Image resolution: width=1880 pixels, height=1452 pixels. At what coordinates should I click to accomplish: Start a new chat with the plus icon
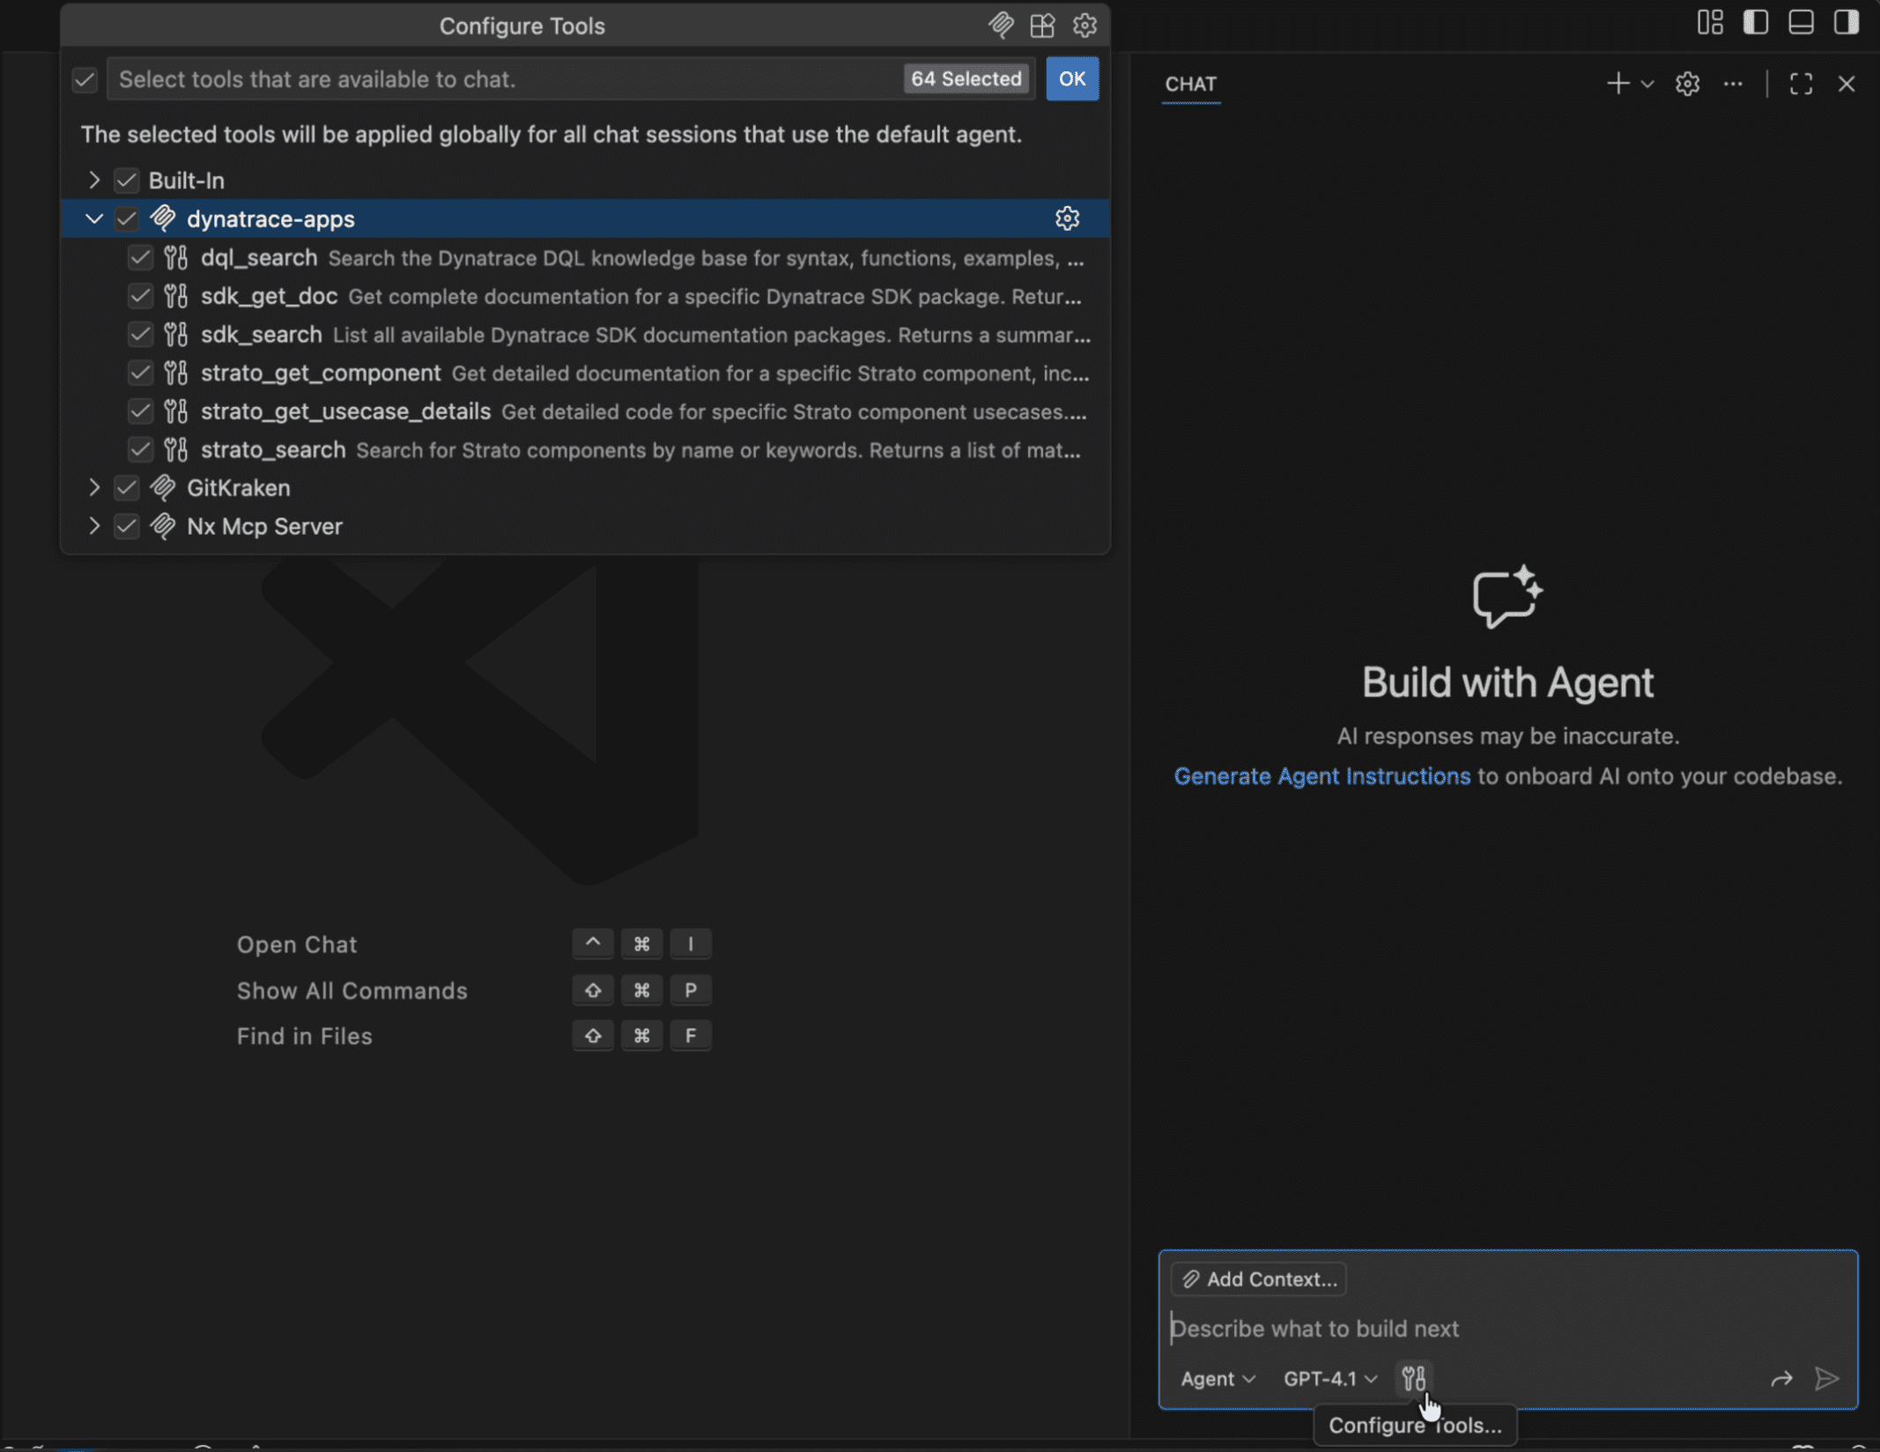point(1617,83)
